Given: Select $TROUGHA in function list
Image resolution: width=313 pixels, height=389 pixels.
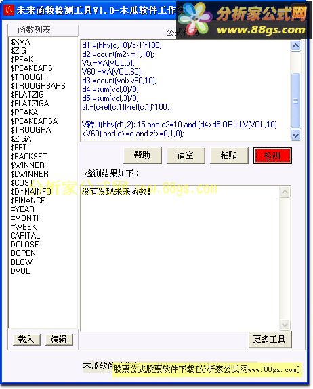Looking at the screenshot, I should pyautogui.click(x=30, y=130).
